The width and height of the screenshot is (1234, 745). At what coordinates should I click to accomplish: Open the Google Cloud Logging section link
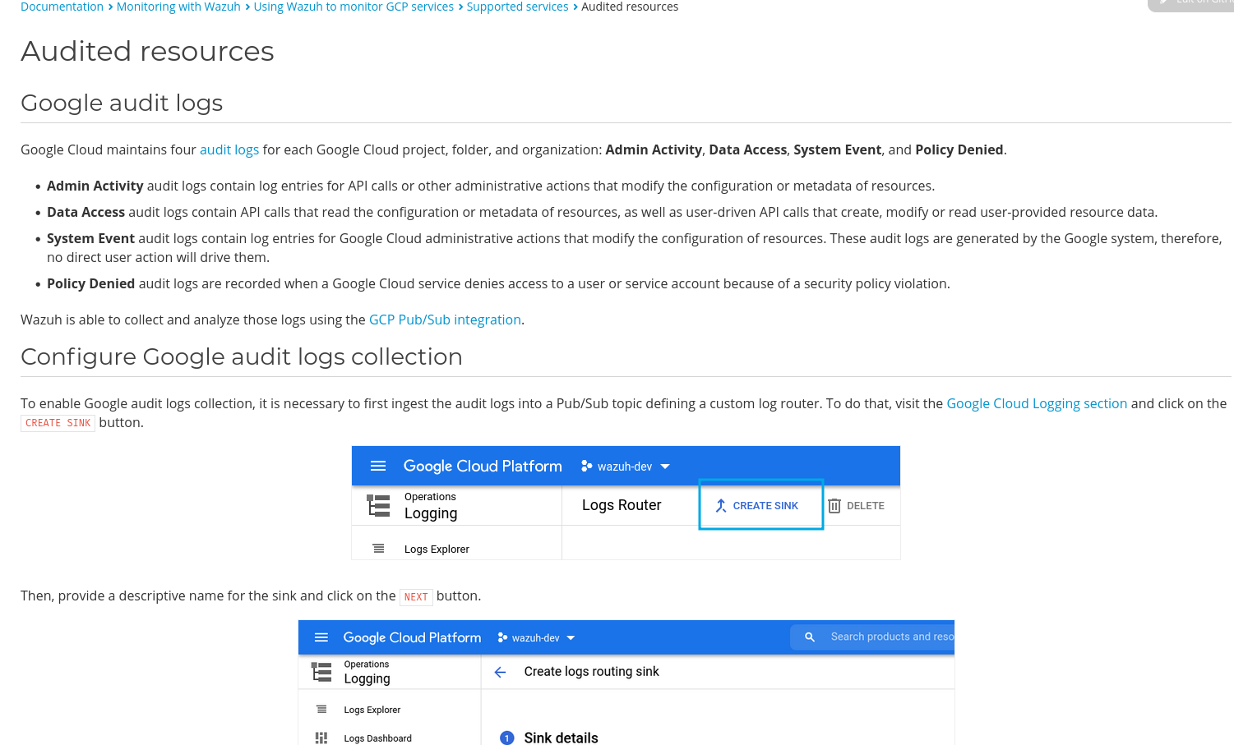1037,403
